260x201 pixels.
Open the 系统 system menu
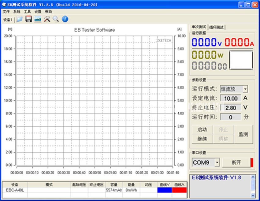[17, 11]
